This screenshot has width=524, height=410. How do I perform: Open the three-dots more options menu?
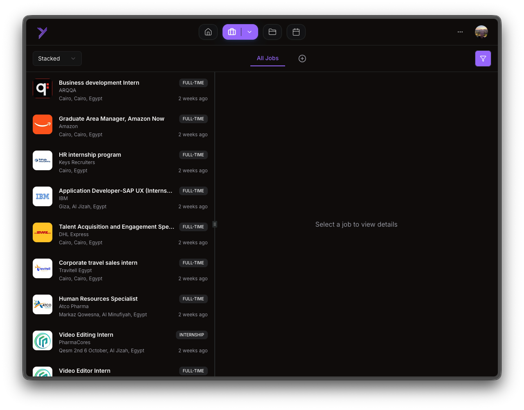460,32
